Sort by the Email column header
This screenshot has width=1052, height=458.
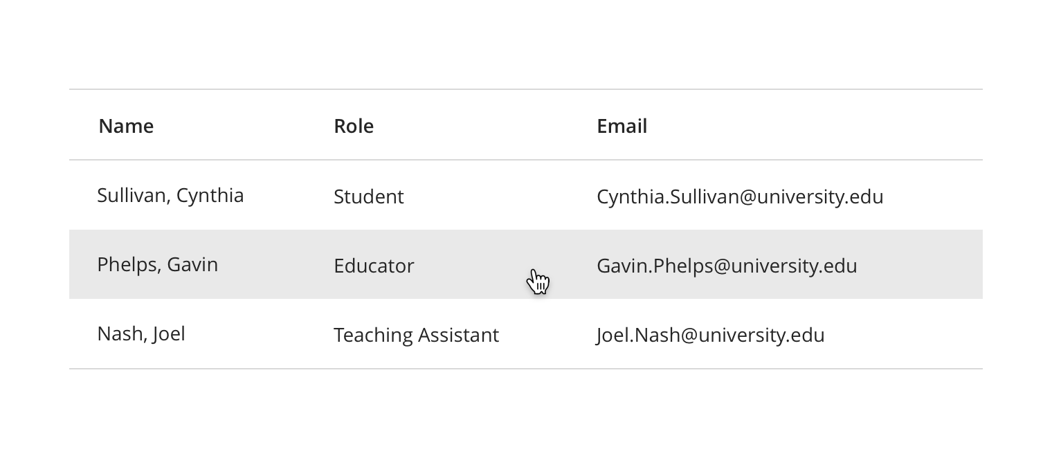tap(622, 126)
